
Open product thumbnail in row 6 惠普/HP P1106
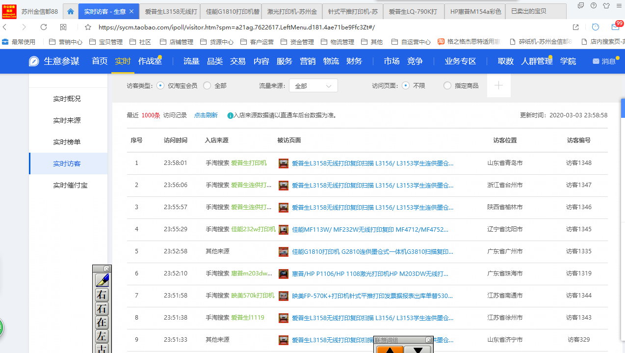[x=284, y=273]
